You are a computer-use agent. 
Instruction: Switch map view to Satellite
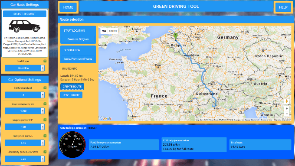tap(113, 31)
